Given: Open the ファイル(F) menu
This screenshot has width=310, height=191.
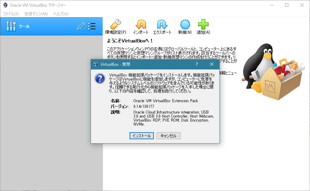Looking at the screenshot, I should click(11, 14).
